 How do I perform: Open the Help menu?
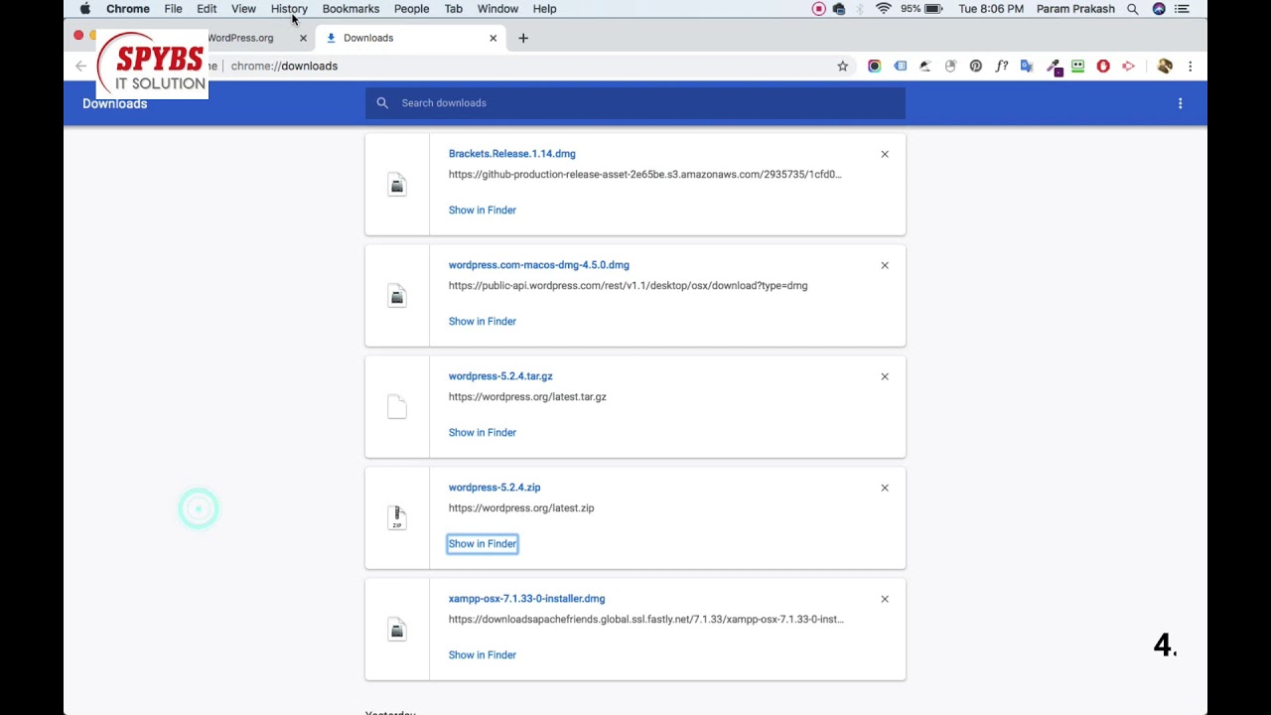click(544, 9)
